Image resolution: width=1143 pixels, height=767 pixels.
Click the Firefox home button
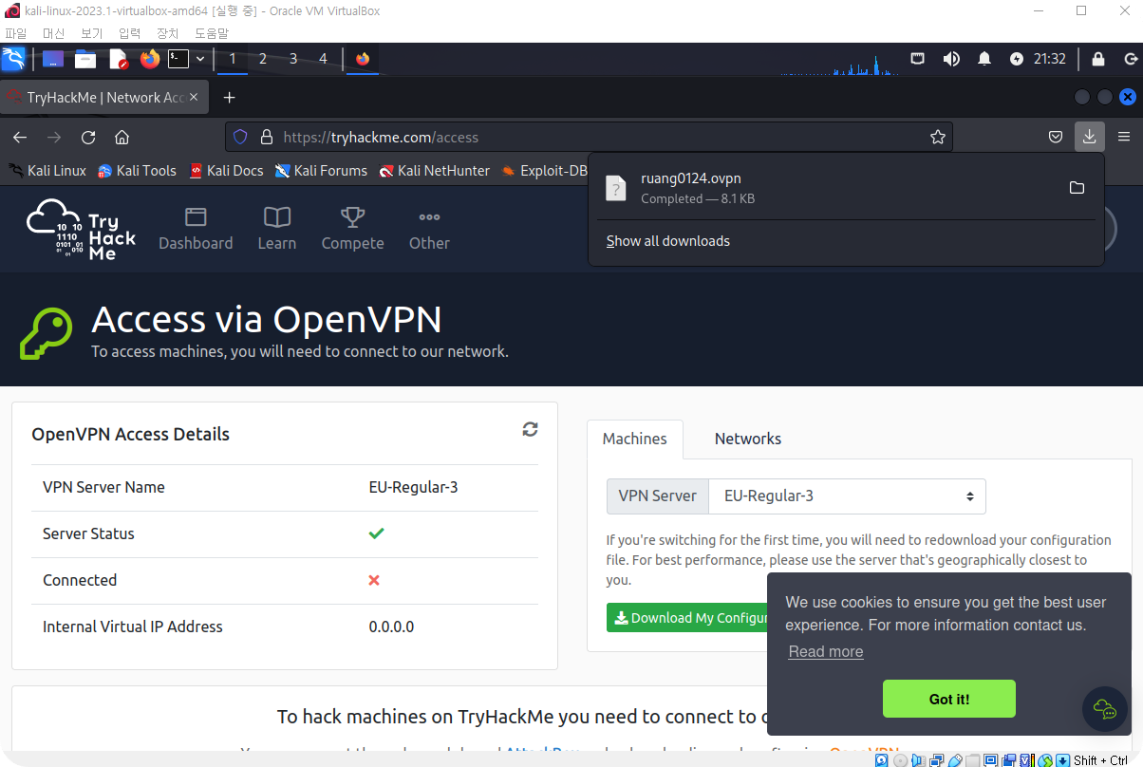[122, 137]
